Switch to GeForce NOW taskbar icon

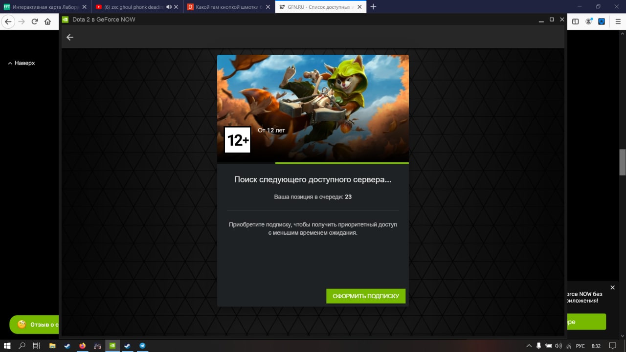[112, 346]
